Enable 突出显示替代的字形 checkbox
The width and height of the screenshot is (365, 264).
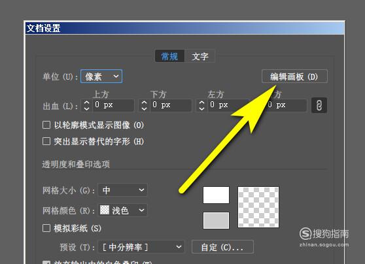coord(46,141)
